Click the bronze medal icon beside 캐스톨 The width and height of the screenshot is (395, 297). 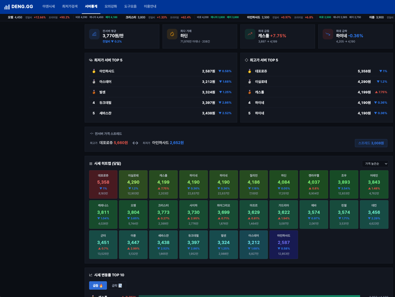250,92
